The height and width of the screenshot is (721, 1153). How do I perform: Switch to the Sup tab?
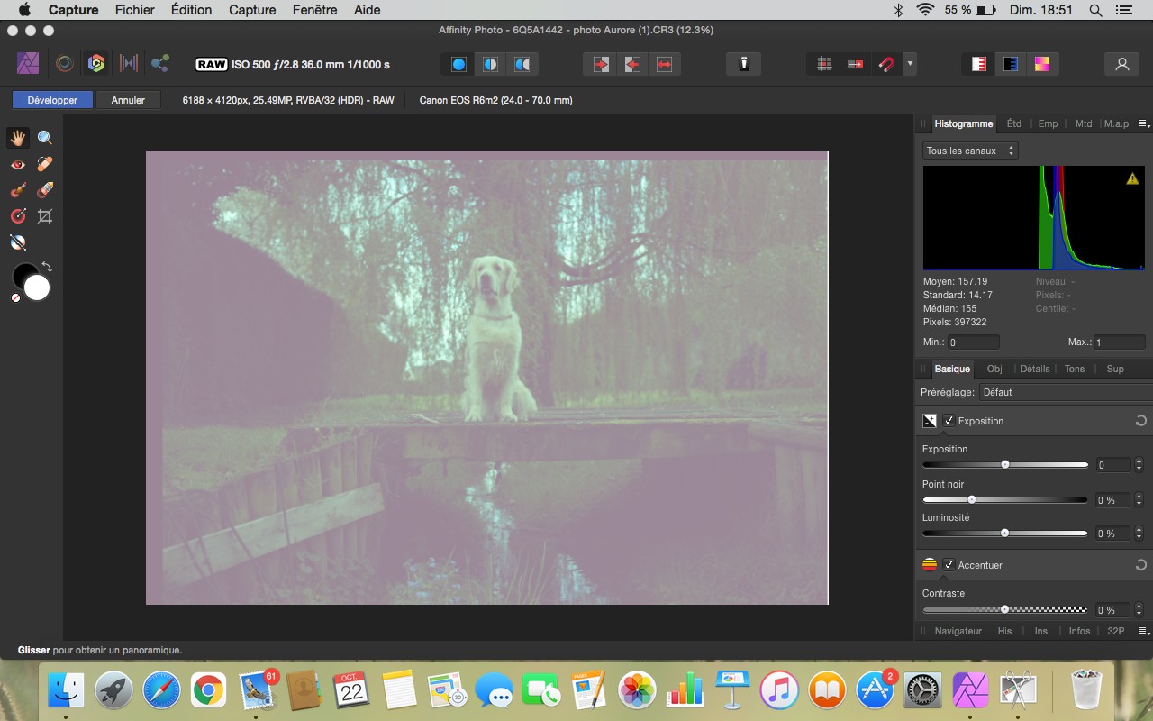(x=1115, y=369)
